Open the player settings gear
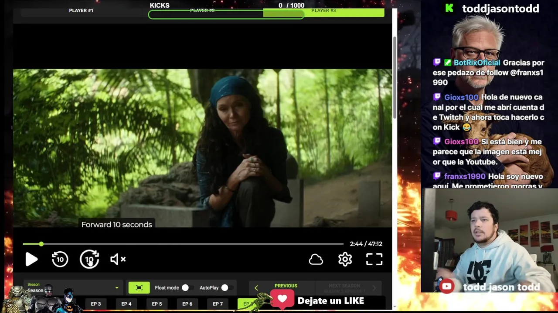 tap(345, 260)
